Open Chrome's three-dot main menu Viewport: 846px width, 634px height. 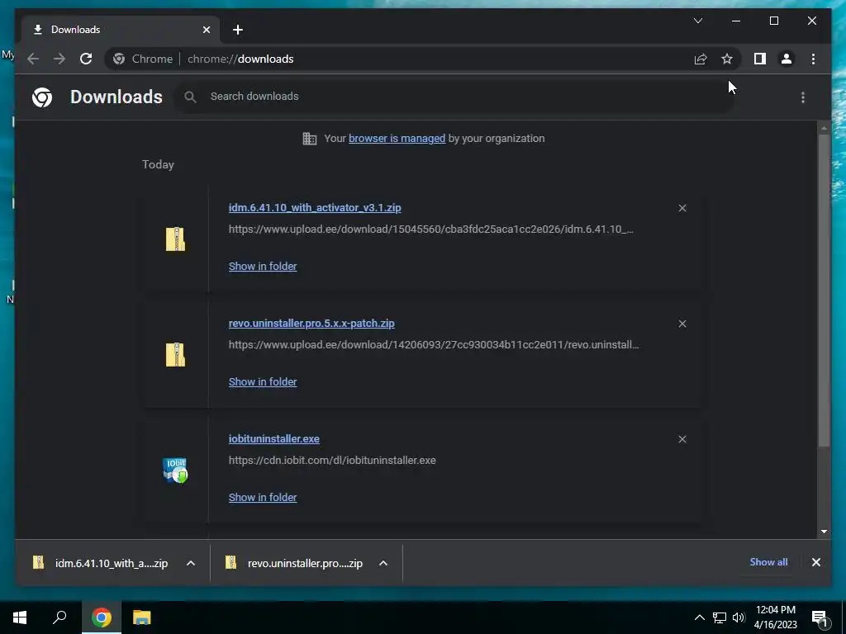(x=813, y=59)
